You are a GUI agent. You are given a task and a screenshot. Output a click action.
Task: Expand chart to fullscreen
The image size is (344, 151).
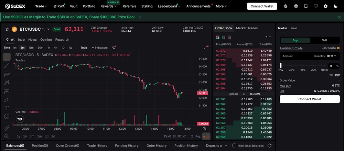(x=206, y=48)
